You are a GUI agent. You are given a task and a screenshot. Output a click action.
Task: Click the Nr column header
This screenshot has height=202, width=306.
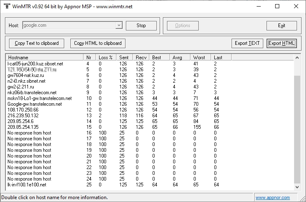pyautogui.click(x=90, y=57)
